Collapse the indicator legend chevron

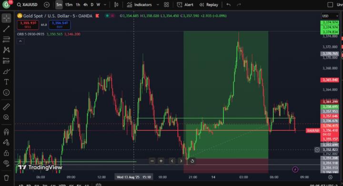[20, 41]
